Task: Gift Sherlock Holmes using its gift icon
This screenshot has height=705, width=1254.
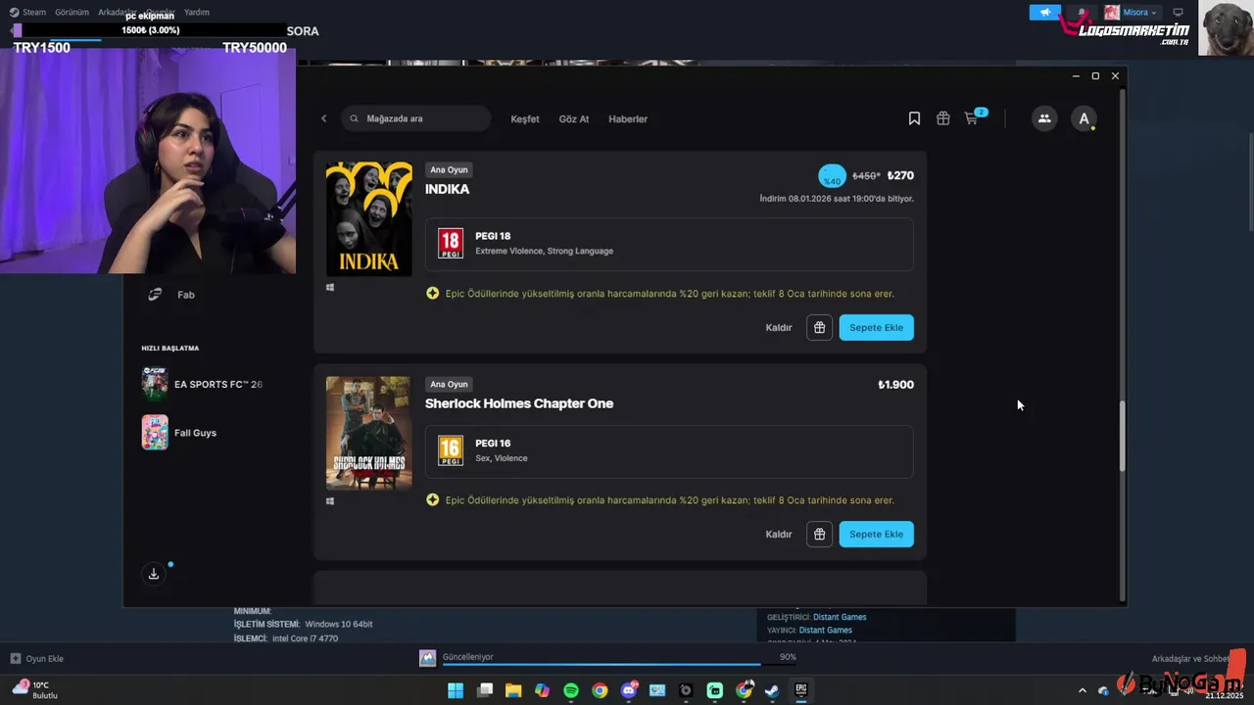Action: pos(819,534)
